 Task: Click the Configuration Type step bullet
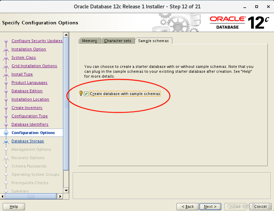[x=6, y=116]
